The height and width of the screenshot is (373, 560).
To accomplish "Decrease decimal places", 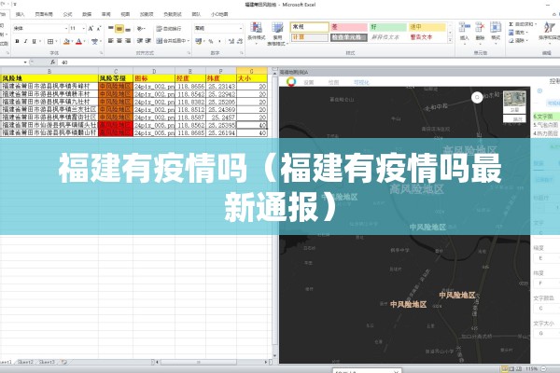I will coord(240,41).
